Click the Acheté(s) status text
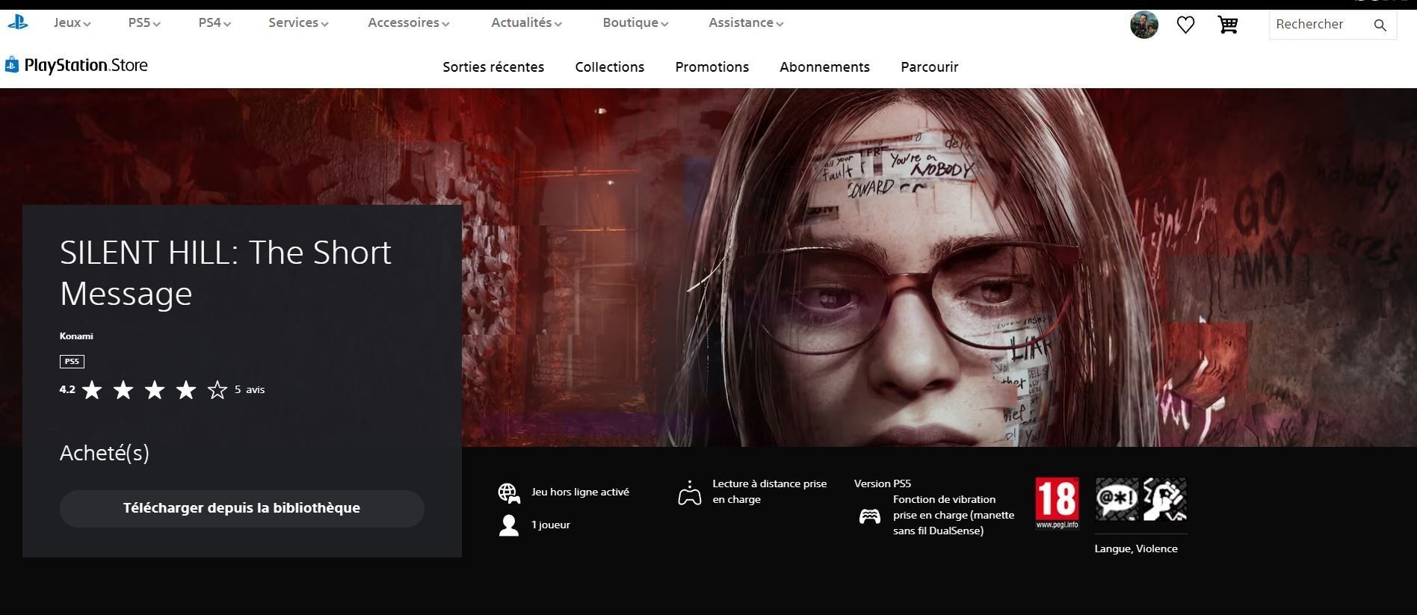Viewport: 1417px width, 615px height. pyautogui.click(x=105, y=453)
